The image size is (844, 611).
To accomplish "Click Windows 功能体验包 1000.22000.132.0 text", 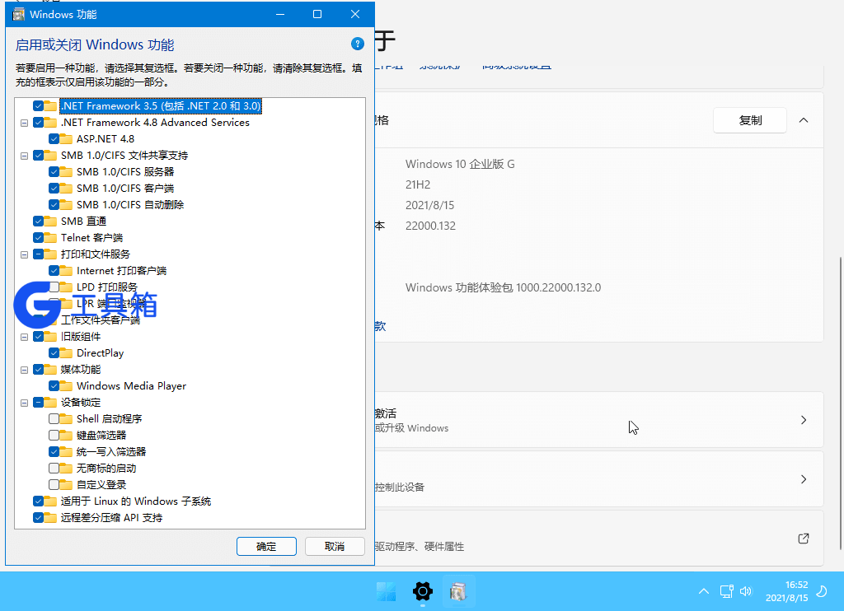I will tap(504, 287).
